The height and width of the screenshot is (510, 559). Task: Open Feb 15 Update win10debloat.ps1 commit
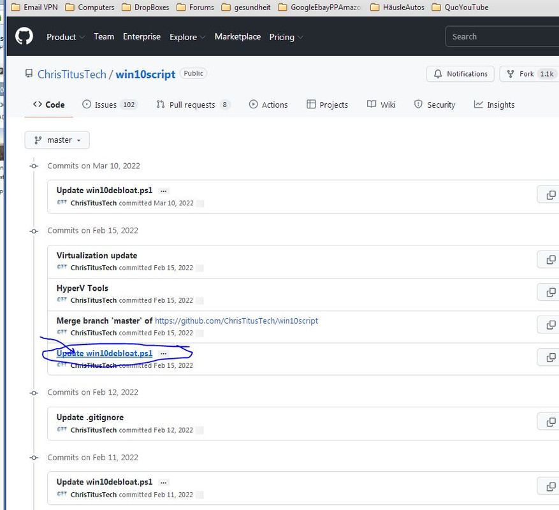(105, 353)
